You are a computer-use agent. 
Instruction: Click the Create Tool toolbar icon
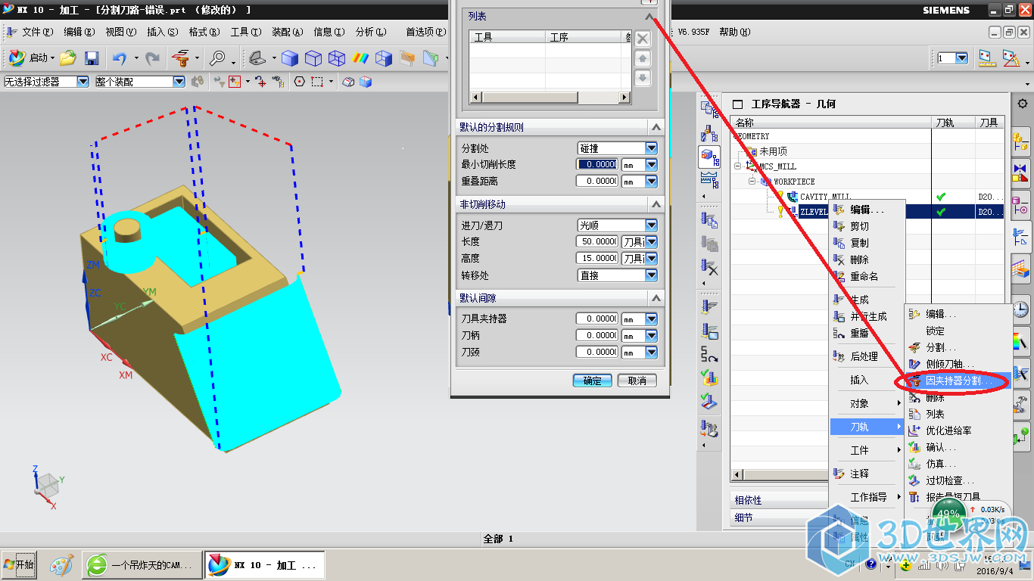tap(180, 57)
